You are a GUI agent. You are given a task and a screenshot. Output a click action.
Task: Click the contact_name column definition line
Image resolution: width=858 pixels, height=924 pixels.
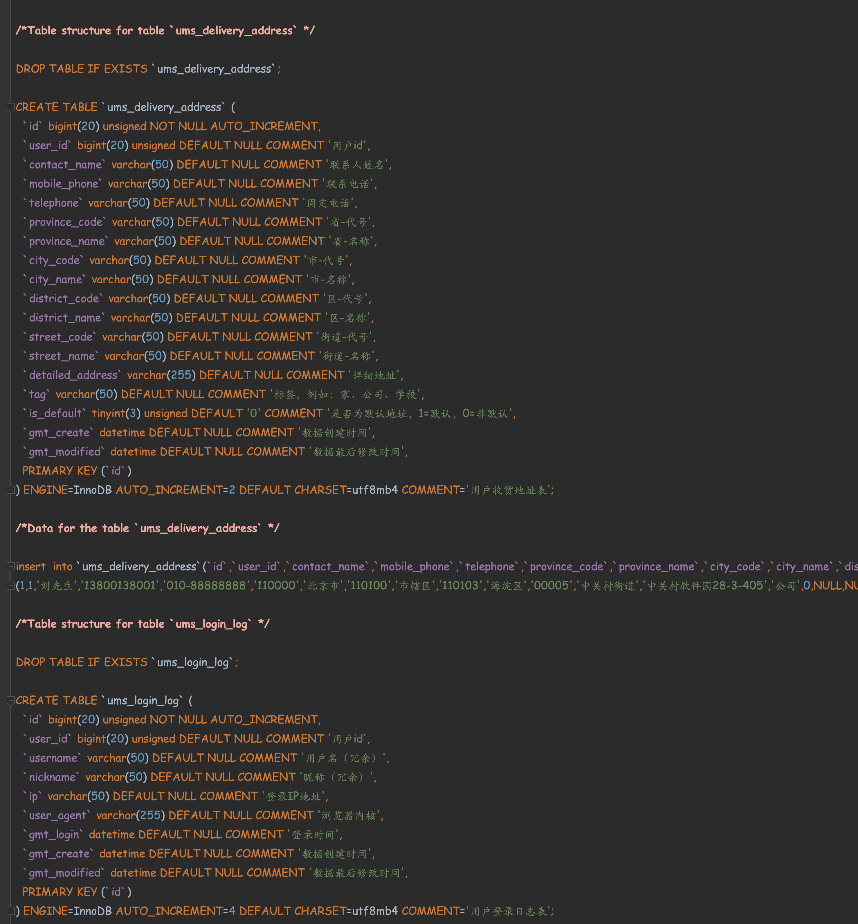[207, 165]
